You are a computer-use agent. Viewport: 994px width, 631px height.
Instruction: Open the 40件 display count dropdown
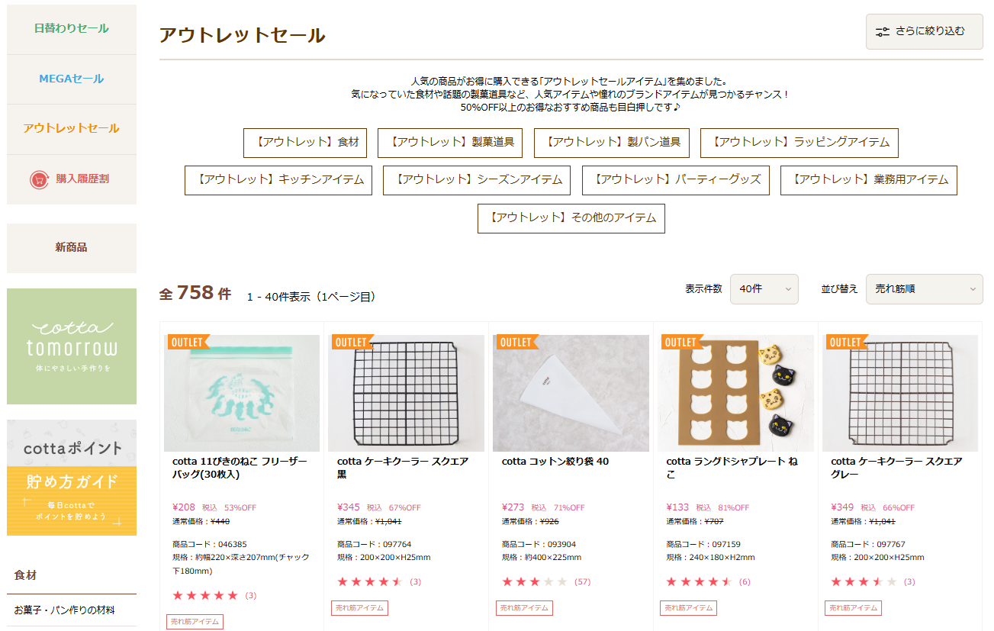pos(764,289)
